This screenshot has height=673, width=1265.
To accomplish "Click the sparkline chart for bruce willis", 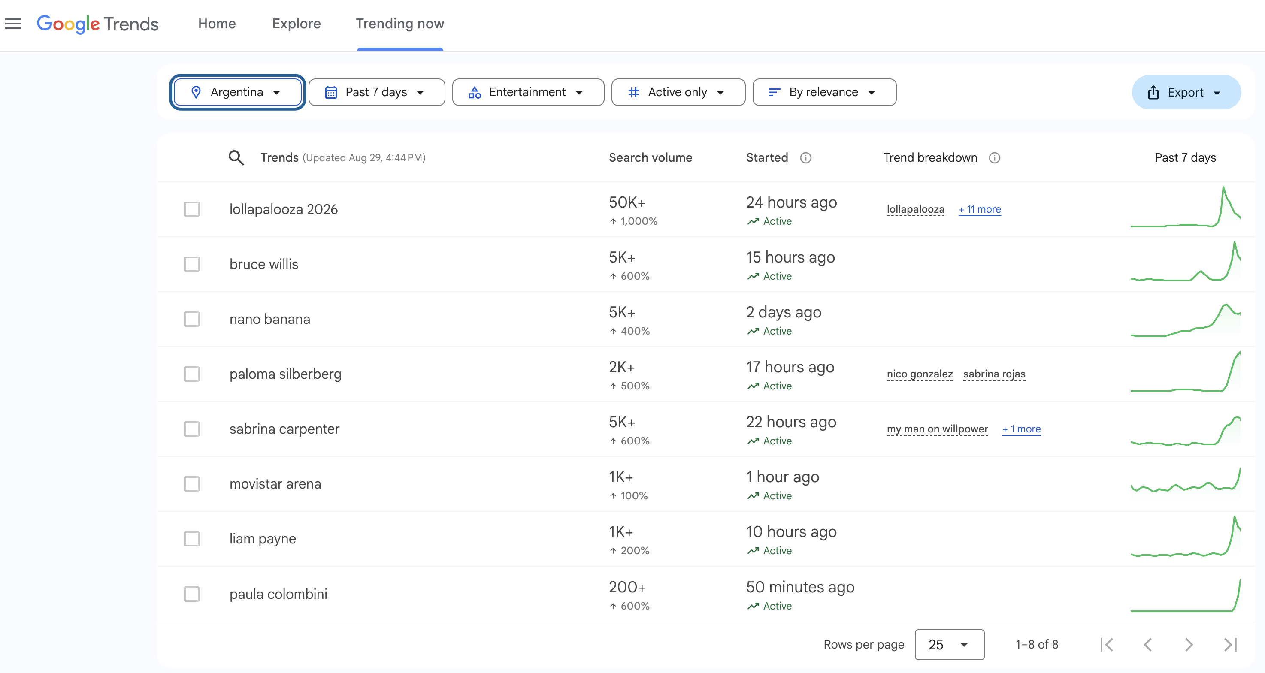I will click(x=1186, y=261).
